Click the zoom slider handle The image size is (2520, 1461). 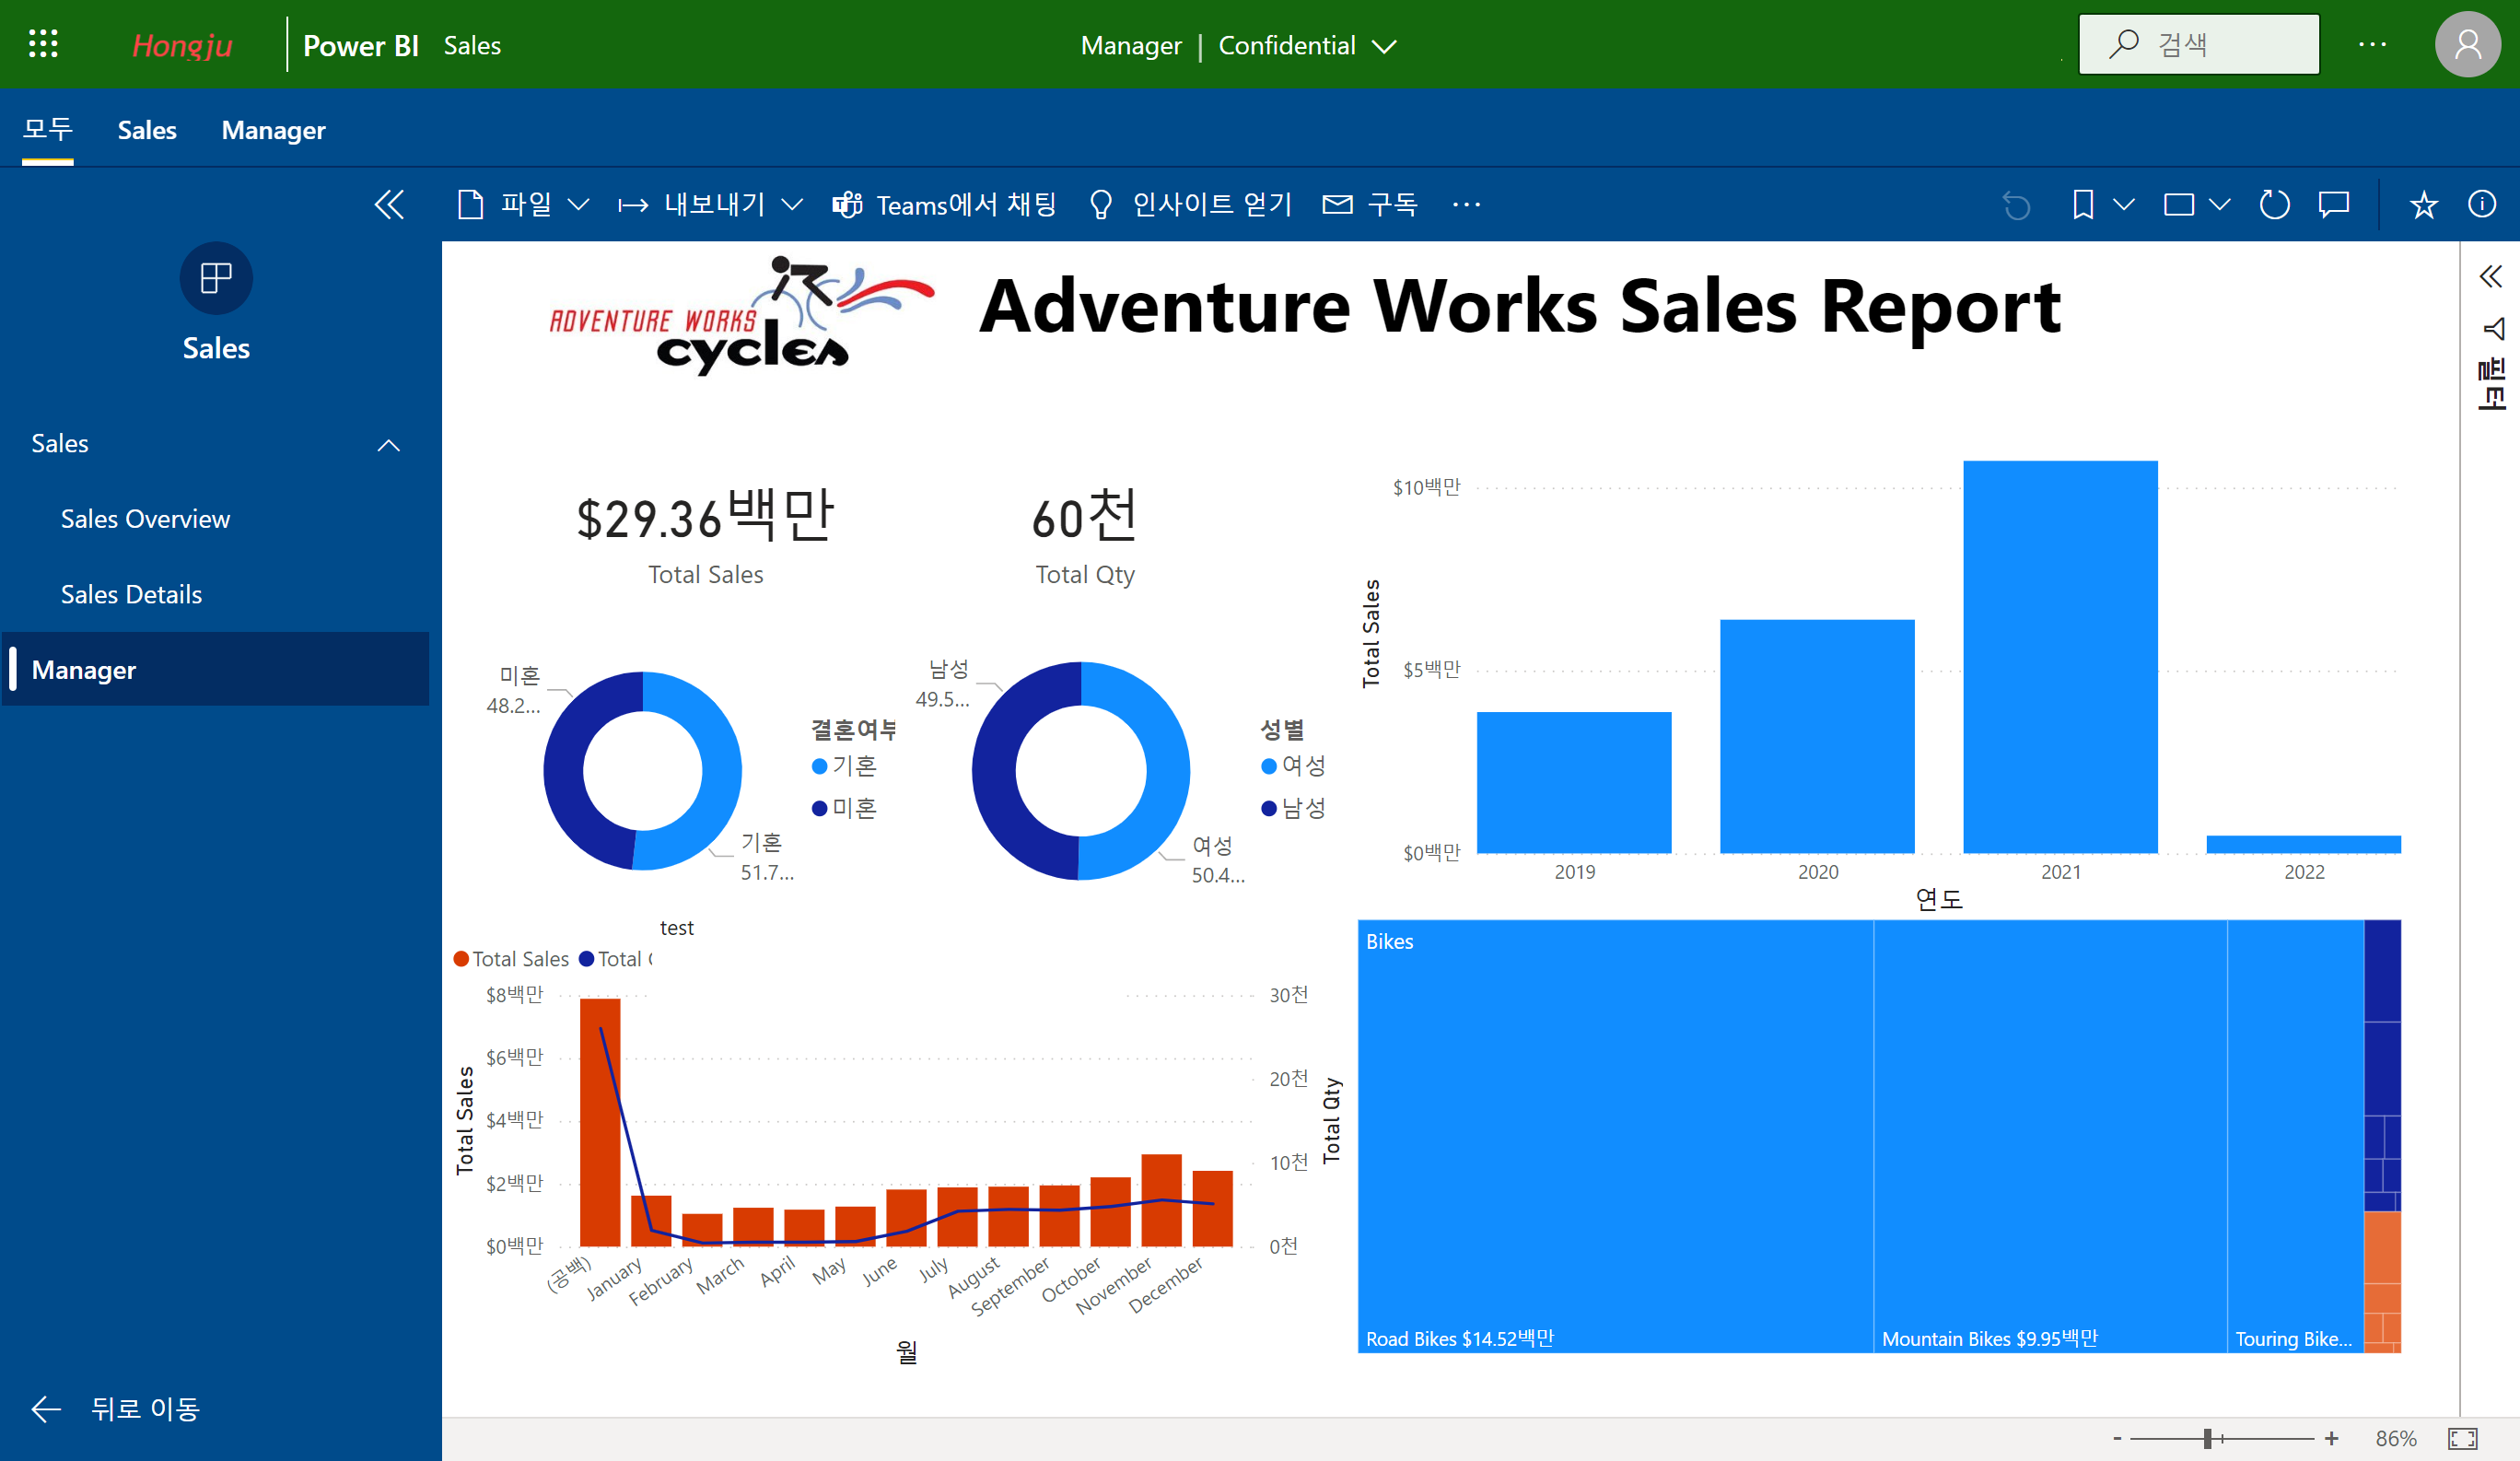(x=2207, y=1438)
